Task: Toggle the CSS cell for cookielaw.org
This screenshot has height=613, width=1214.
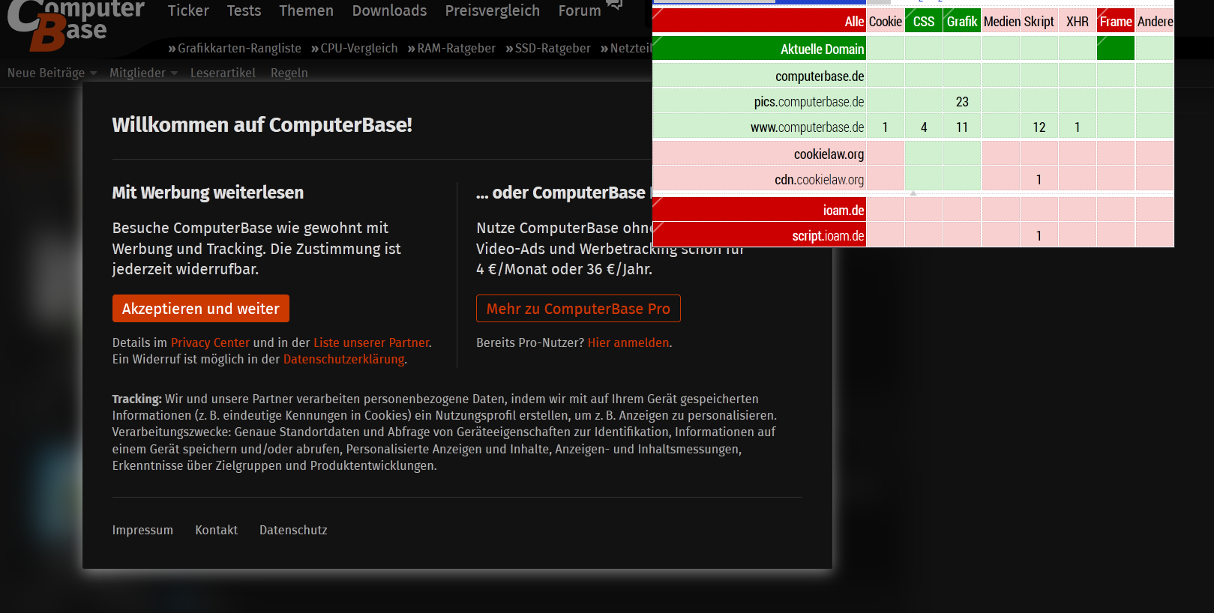Action: [x=924, y=154]
